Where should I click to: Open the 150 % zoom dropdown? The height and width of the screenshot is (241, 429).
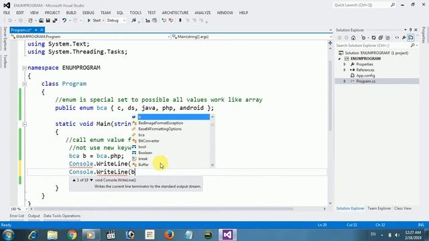(x=27, y=209)
